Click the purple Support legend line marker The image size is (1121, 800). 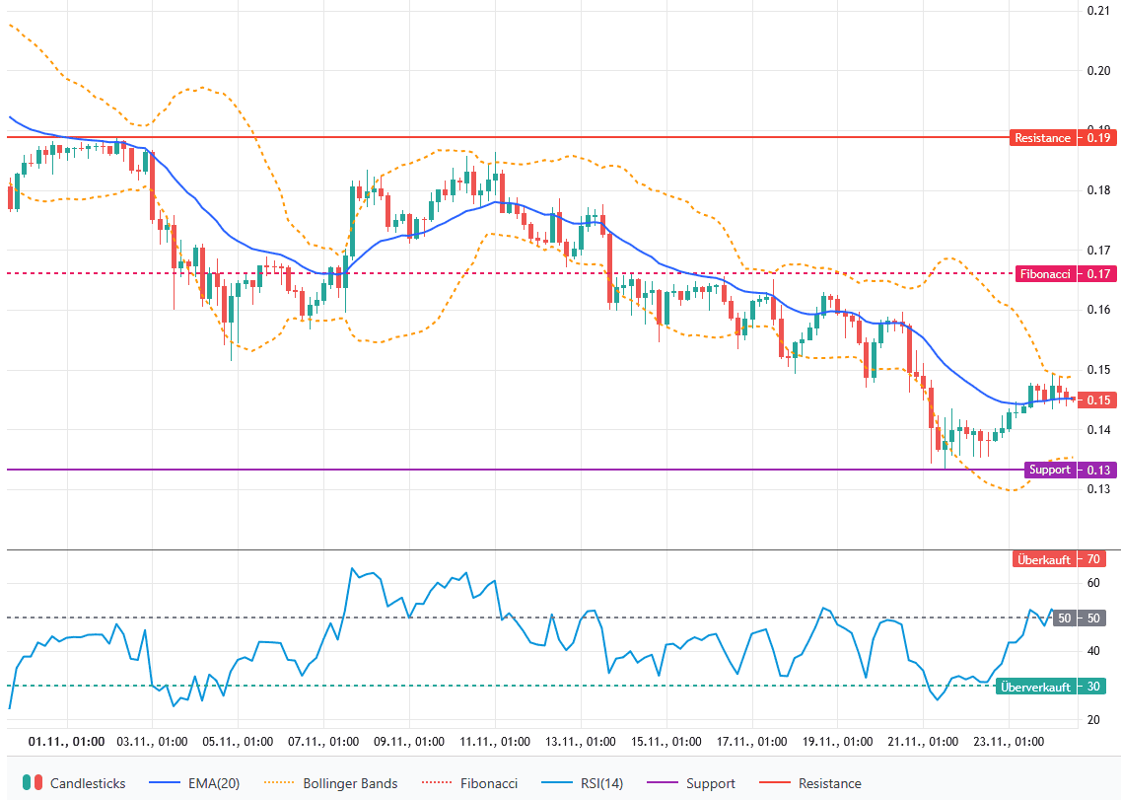click(x=663, y=783)
